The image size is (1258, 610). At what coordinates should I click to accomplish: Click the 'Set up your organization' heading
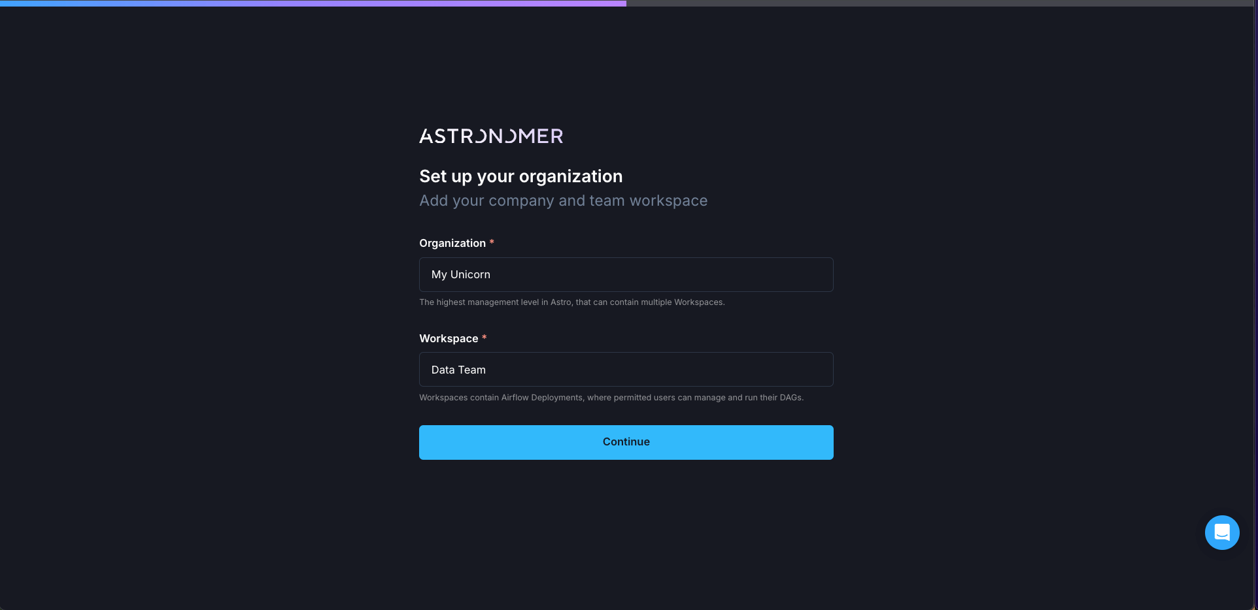point(520,176)
